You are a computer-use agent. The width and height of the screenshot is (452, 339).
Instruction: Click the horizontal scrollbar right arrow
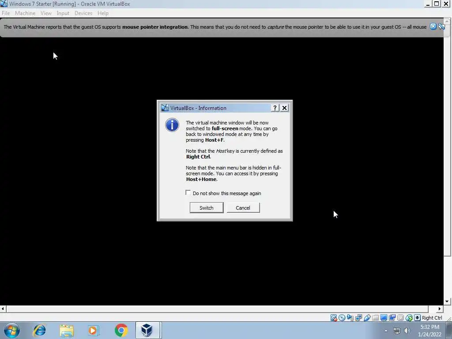[440, 309]
